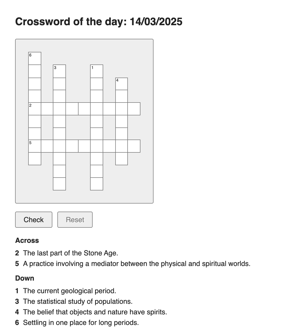Select the crossword cell numbered 5

tap(35, 146)
